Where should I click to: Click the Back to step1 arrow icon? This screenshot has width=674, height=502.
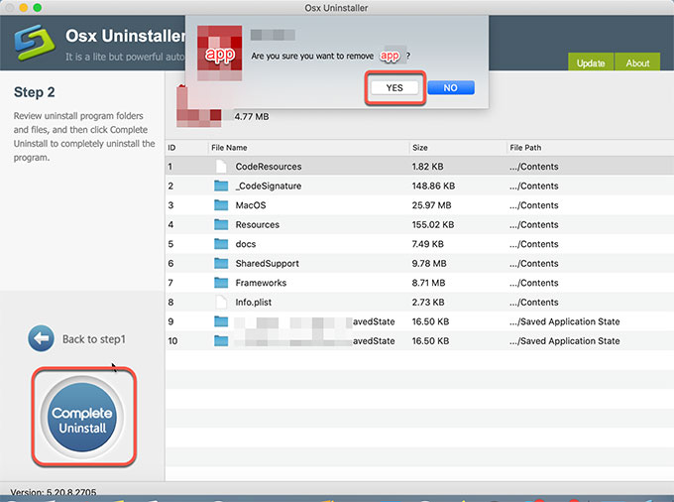[x=41, y=338]
